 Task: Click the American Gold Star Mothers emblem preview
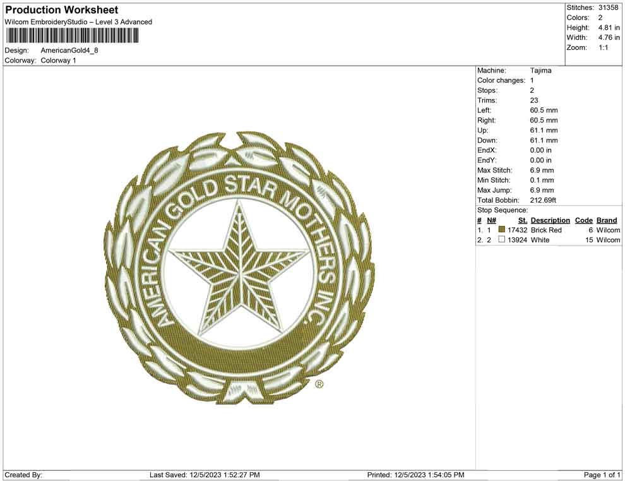click(x=239, y=268)
